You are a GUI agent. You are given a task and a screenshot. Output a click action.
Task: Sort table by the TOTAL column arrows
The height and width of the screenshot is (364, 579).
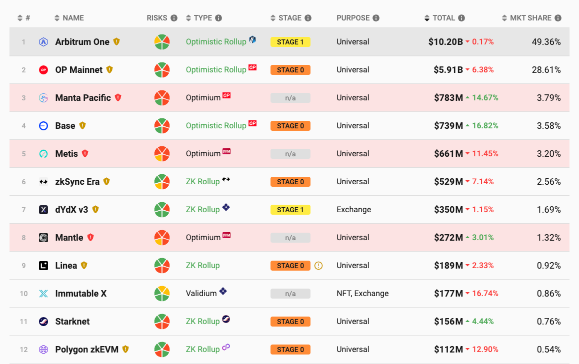(427, 18)
